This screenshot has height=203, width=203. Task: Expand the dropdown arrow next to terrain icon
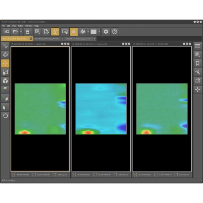[x=88, y=32]
